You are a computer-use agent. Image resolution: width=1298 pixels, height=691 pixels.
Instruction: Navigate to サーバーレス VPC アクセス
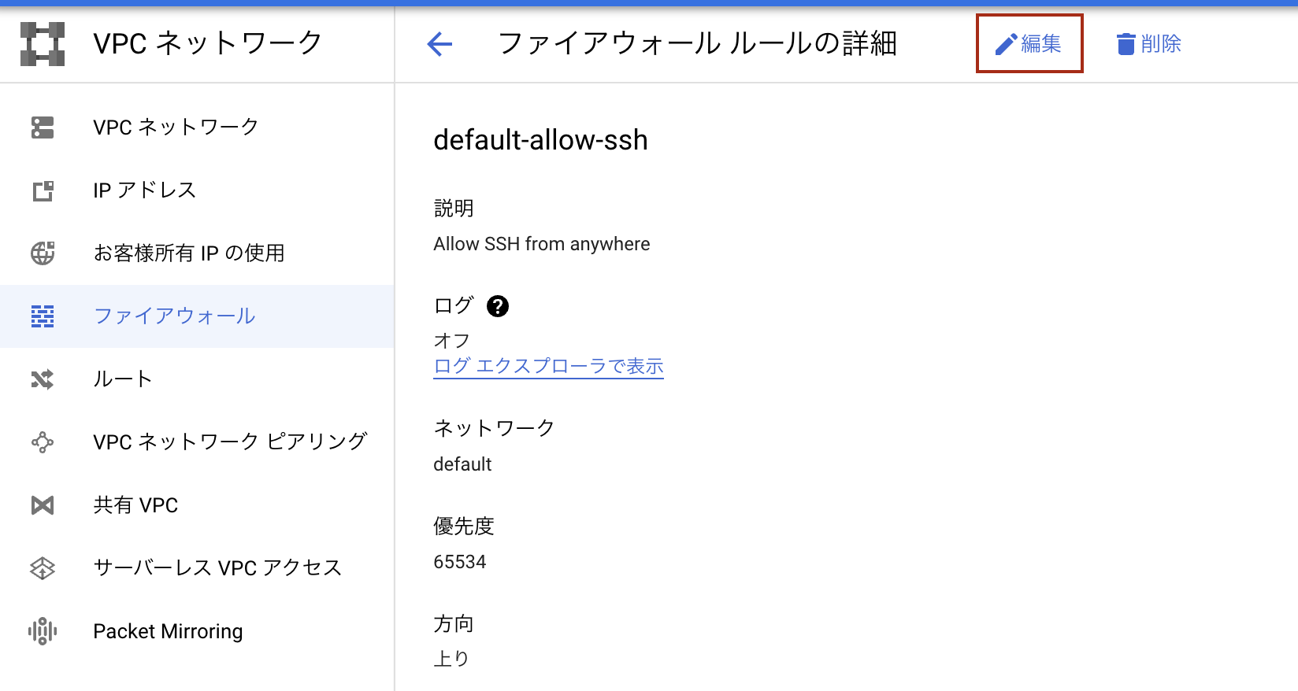click(x=217, y=567)
